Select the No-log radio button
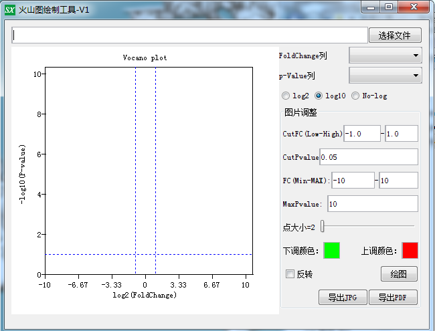Image resolution: width=435 pixels, height=331 pixels. pyautogui.click(x=355, y=96)
